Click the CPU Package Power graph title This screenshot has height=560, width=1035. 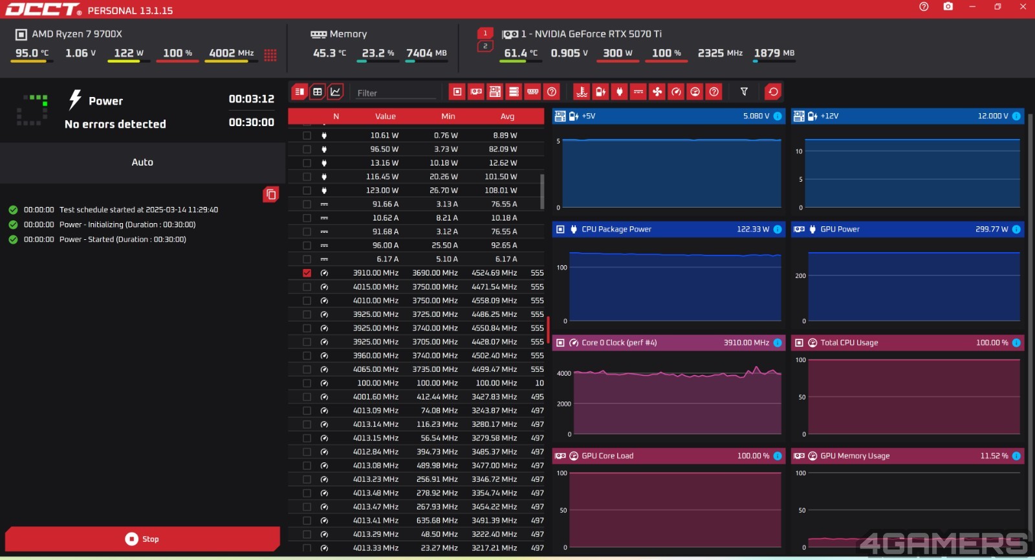616,230
